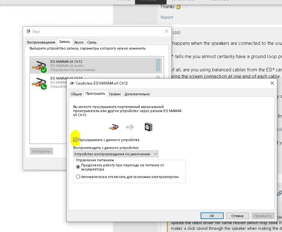Open the Звуки tab

tap(79, 42)
